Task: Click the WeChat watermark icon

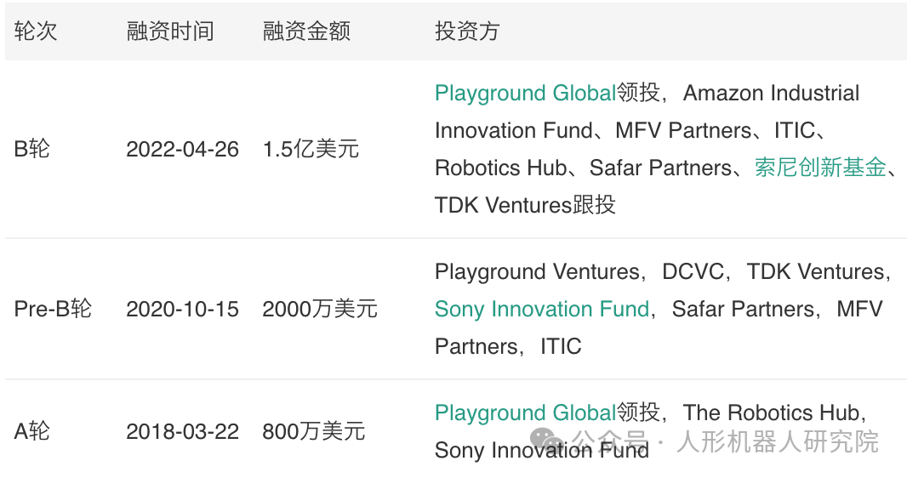Action: point(547,443)
